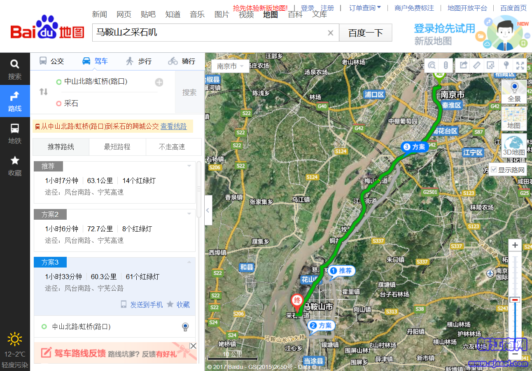
Task: Open the 图片 top nav link
Action: pos(222,14)
